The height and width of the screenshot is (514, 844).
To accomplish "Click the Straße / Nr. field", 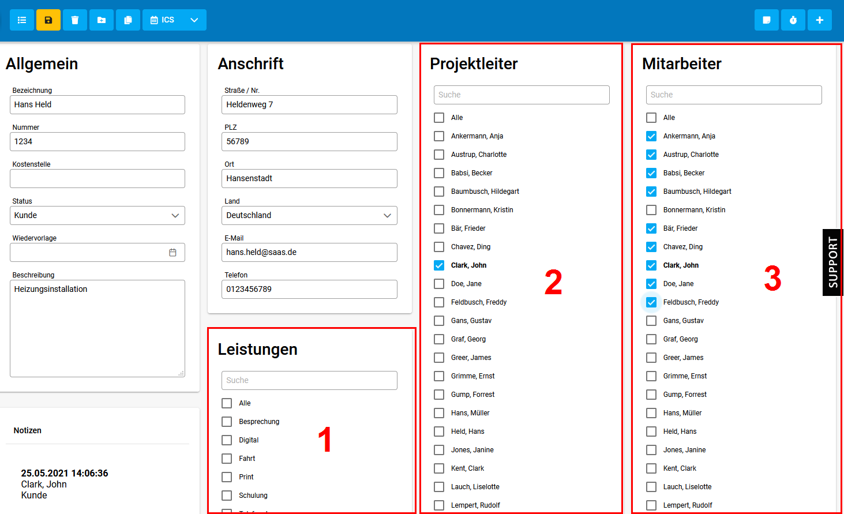I will pyautogui.click(x=309, y=104).
